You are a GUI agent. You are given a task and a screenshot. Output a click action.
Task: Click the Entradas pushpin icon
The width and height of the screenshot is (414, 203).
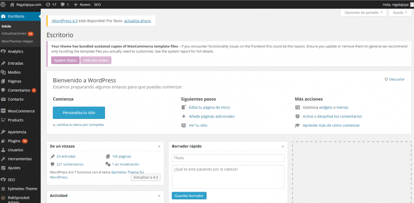tap(3, 63)
